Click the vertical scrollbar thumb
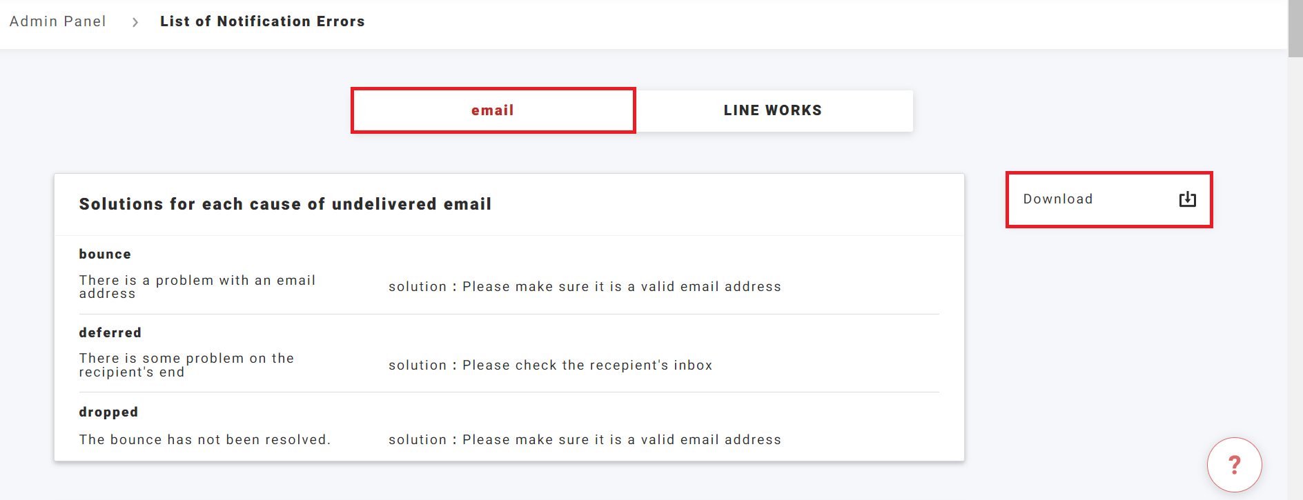 click(x=1295, y=28)
